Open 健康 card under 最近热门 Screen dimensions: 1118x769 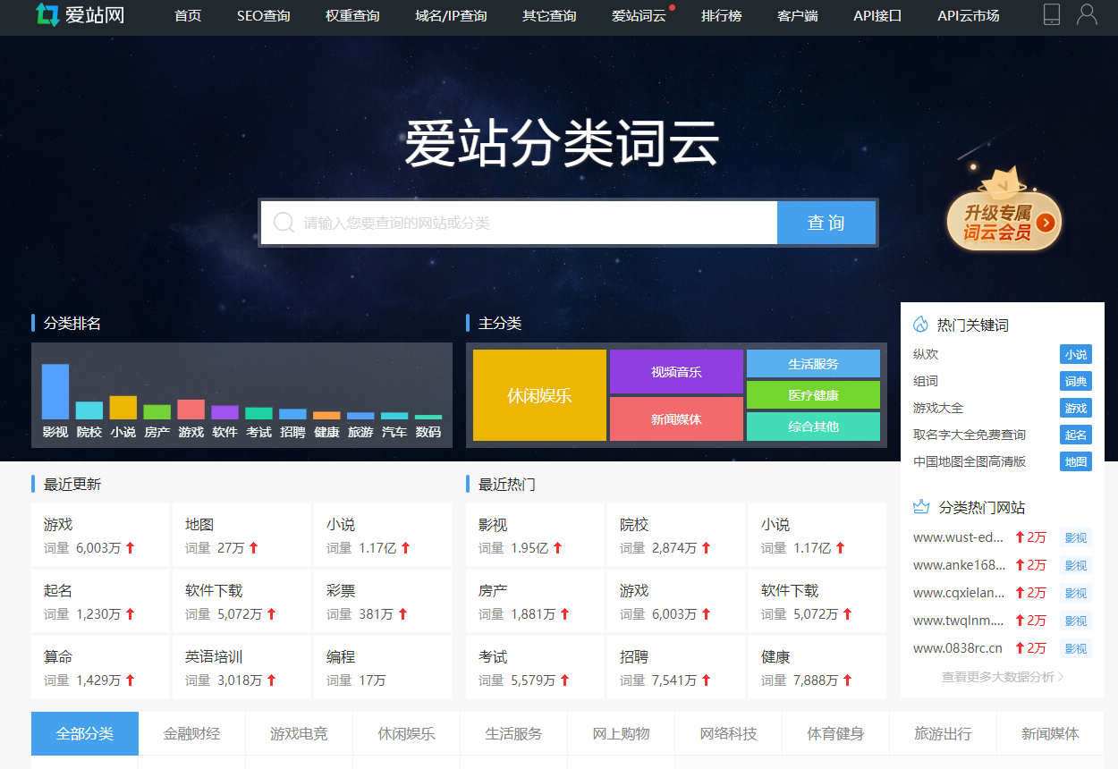pos(817,667)
